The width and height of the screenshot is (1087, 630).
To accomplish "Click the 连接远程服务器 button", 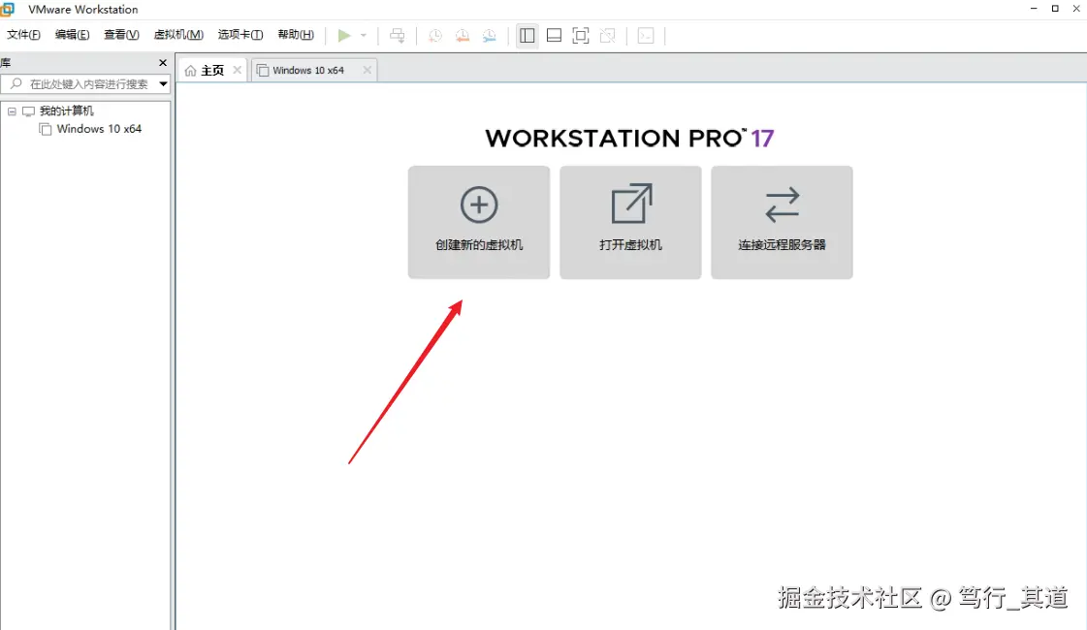I will click(x=782, y=223).
